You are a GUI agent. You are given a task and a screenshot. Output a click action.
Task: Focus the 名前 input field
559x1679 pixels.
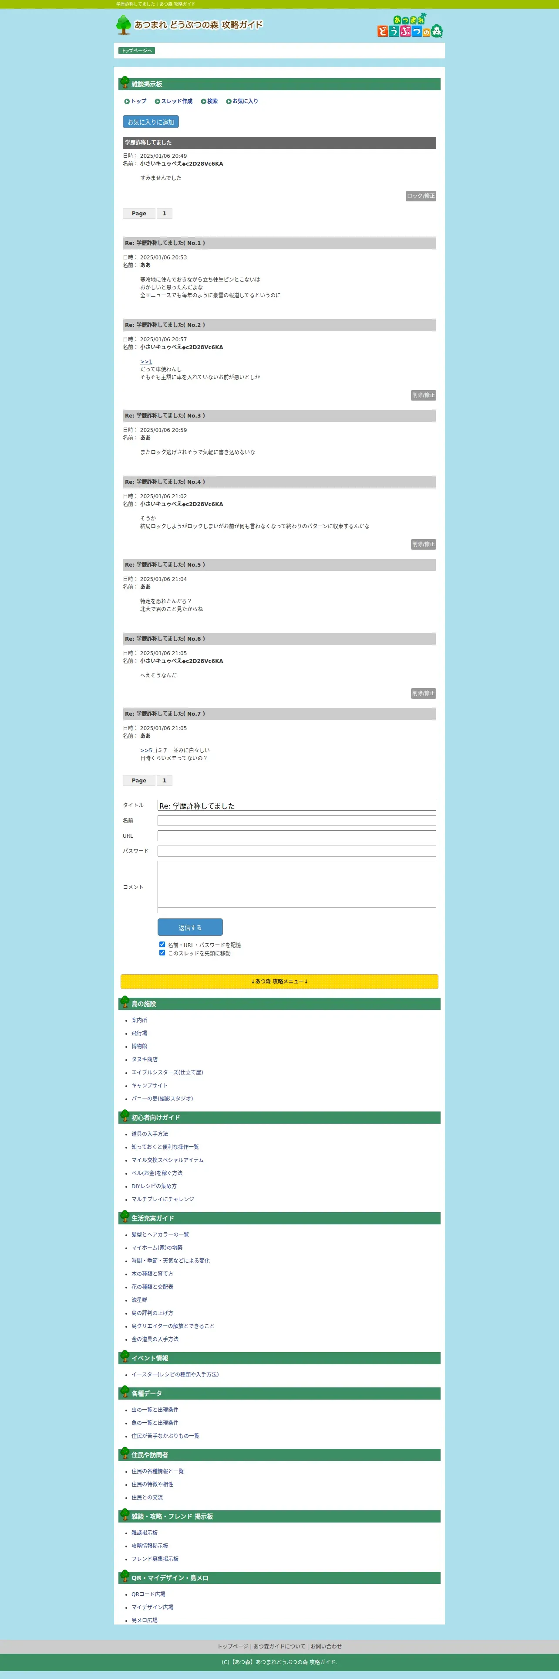[297, 821]
